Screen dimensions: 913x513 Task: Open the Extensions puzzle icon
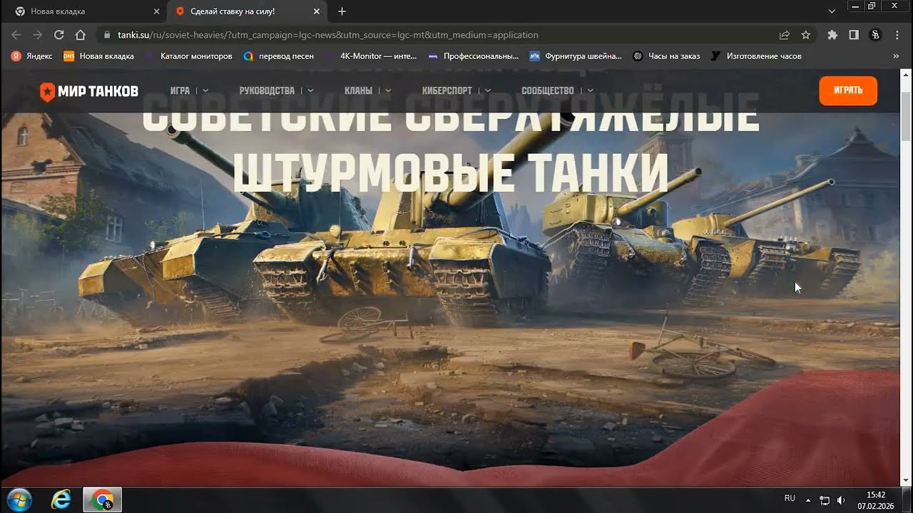(x=832, y=34)
